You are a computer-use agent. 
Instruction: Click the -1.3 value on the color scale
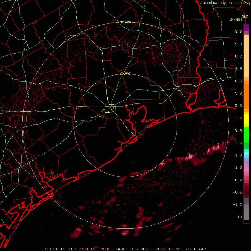click(x=237, y=205)
